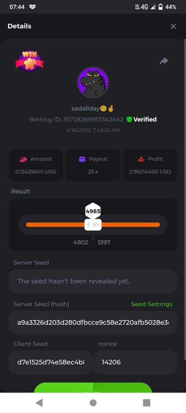This screenshot has width=186, height=413.
Task: Click the slider handle on result bar
Action: [93, 225]
